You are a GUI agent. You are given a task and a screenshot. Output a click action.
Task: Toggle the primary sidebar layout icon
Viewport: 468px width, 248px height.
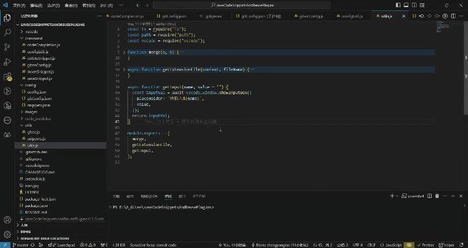[398, 5]
